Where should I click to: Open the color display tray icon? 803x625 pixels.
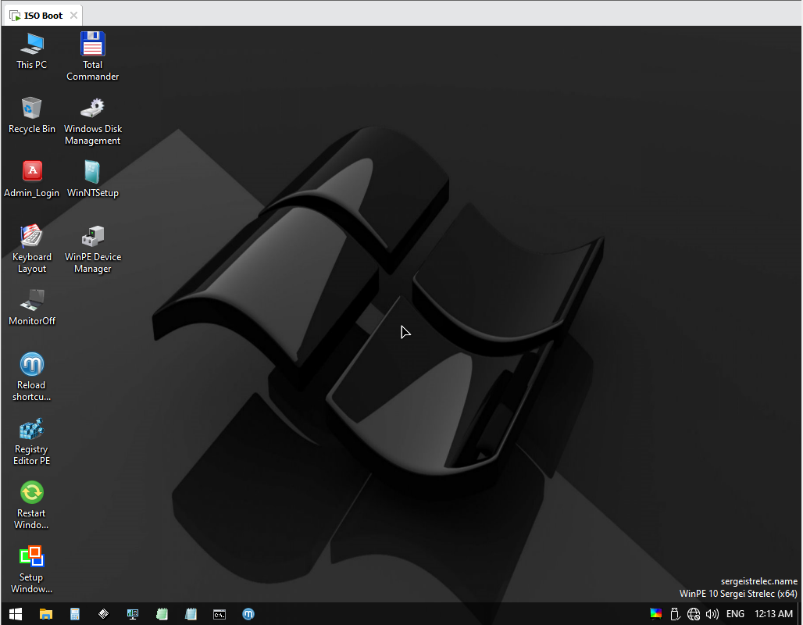[x=656, y=614]
